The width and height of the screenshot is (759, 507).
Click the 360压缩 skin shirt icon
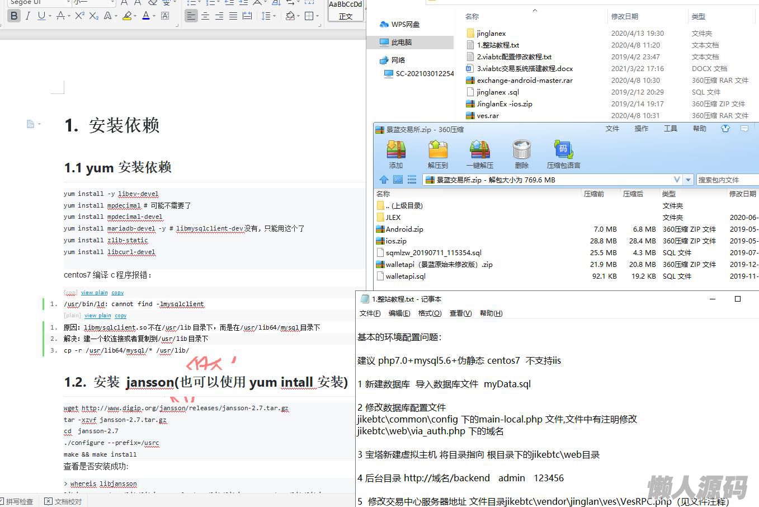point(725,129)
